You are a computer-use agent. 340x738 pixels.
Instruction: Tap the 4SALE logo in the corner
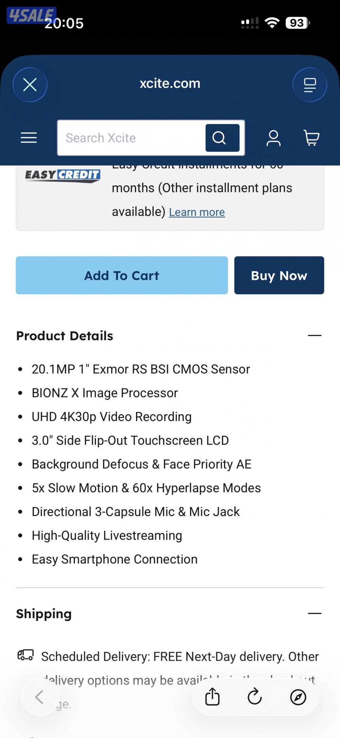[31, 14]
